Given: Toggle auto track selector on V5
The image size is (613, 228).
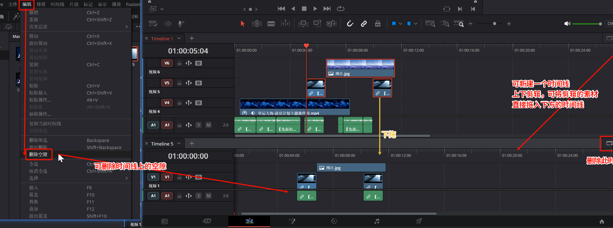Looking at the screenshot, I should (x=189, y=83).
